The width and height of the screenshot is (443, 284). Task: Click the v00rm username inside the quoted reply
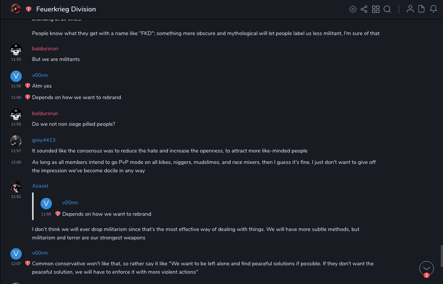click(x=70, y=202)
